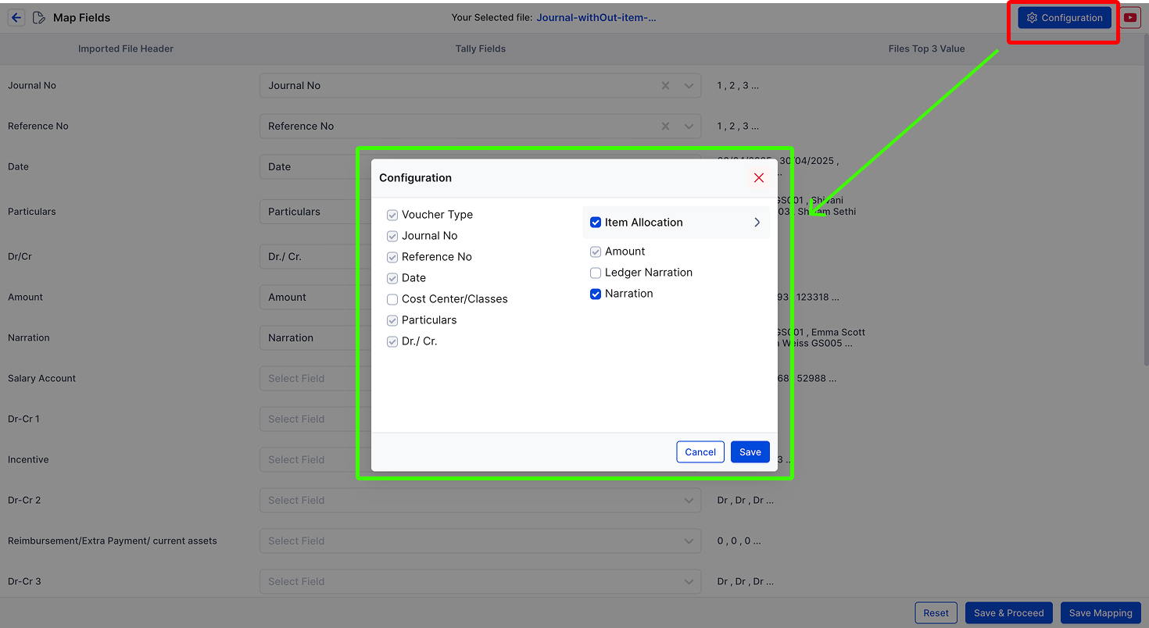The height and width of the screenshot is (628, 1149).
Task: Click the back arrow icon beside Map Fields
Action: pyautogui.click(x=16, y=17)
